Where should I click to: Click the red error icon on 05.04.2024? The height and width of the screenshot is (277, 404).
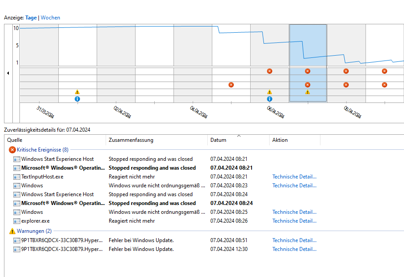tap(231, 85)
